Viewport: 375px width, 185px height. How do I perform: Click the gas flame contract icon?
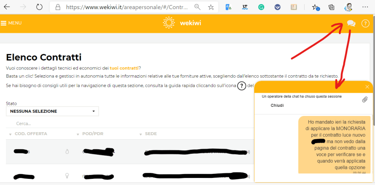67,152
